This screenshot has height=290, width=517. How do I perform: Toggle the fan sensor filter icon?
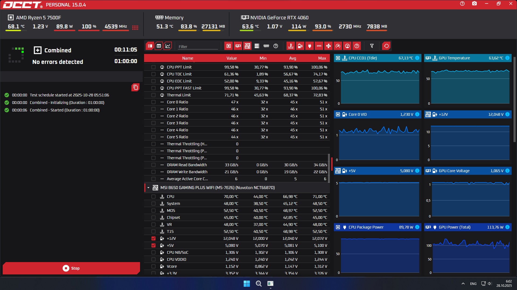pyautogui.click(x=329, y=46)
